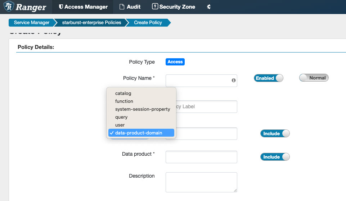Image resolution: width=346 pixels, height=201 pixels.
Task: Open the Access Manager menu
Action: 83,7
